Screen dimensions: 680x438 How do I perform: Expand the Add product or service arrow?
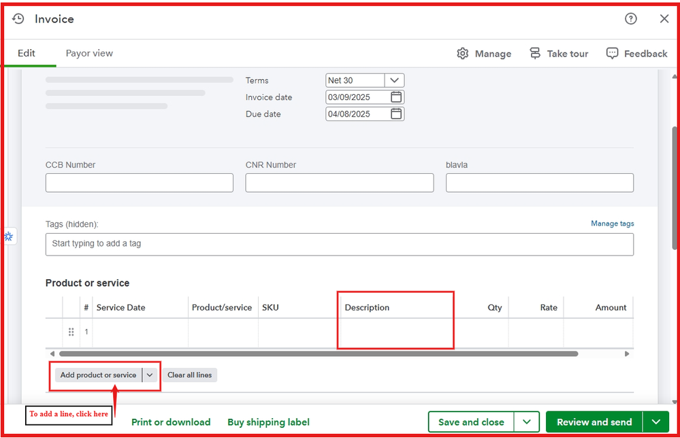point(150,375)
